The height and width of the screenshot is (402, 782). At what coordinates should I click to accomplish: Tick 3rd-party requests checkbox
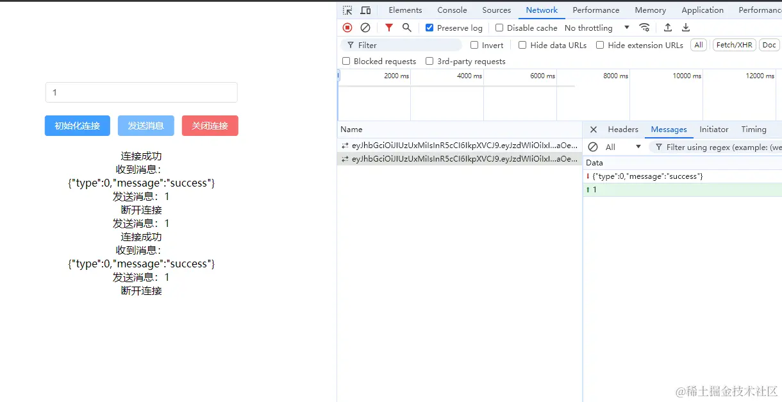[429, 62]
